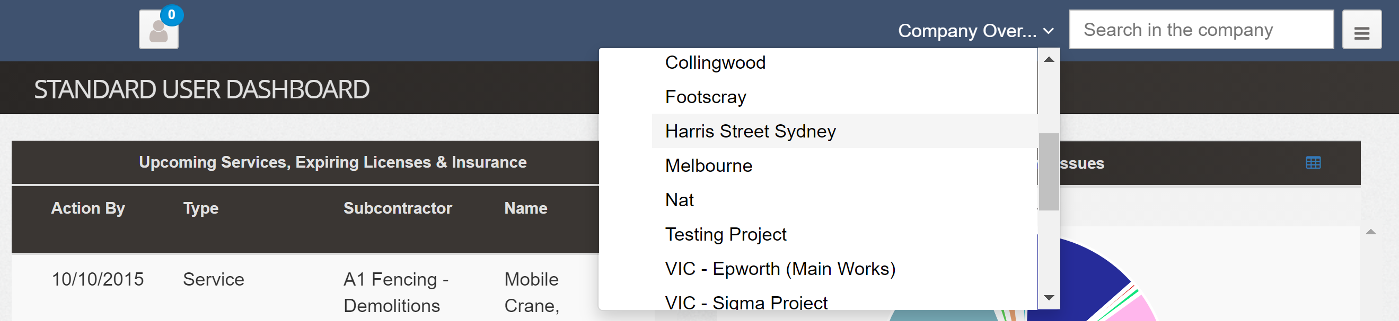Choose Testing Project from the dropdown
1399x321 pixels.
725,234
